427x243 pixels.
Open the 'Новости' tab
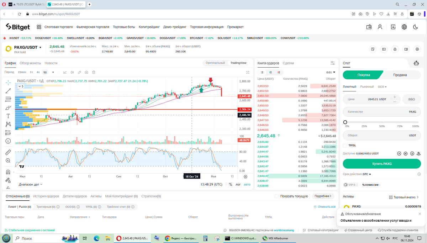tap(51, 63)
